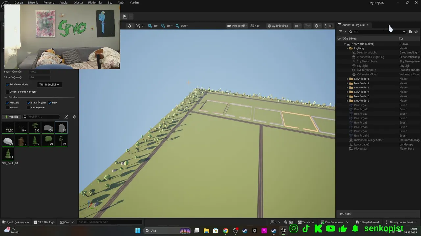Screen dimensions: 421x236
Task: Open the Çıktı Günlüğü output log
Action: click(x=44, y=222)
